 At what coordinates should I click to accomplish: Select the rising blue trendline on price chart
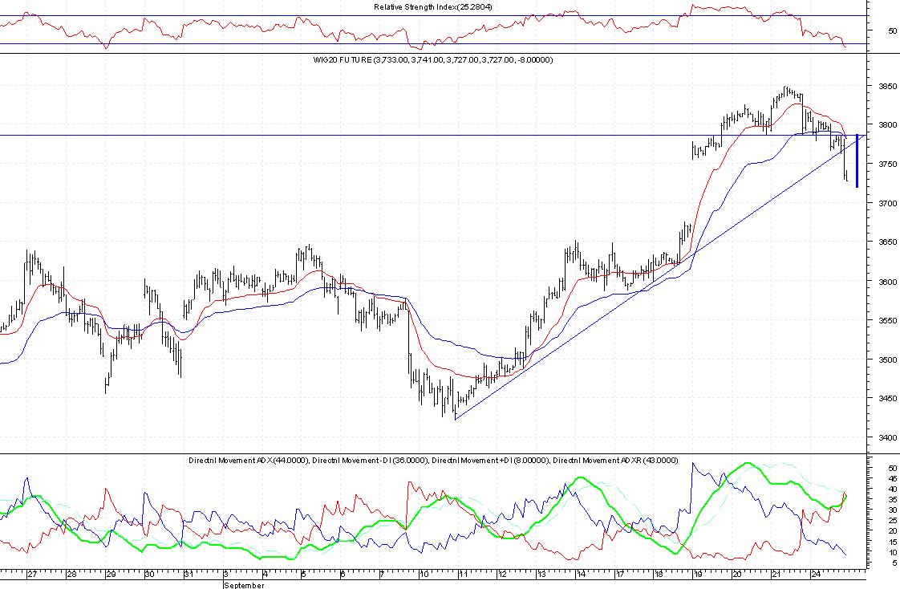[660, 278]
